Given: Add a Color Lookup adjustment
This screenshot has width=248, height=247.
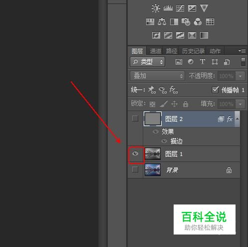Looking at the screenshot, I should [210, 22].
